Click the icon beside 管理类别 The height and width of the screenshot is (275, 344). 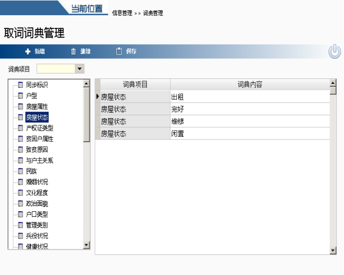[20, 225]
